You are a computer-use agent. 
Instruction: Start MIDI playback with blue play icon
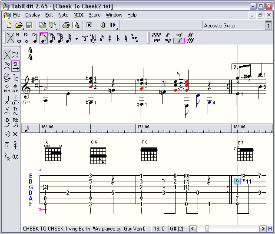[x=113, y=25]
